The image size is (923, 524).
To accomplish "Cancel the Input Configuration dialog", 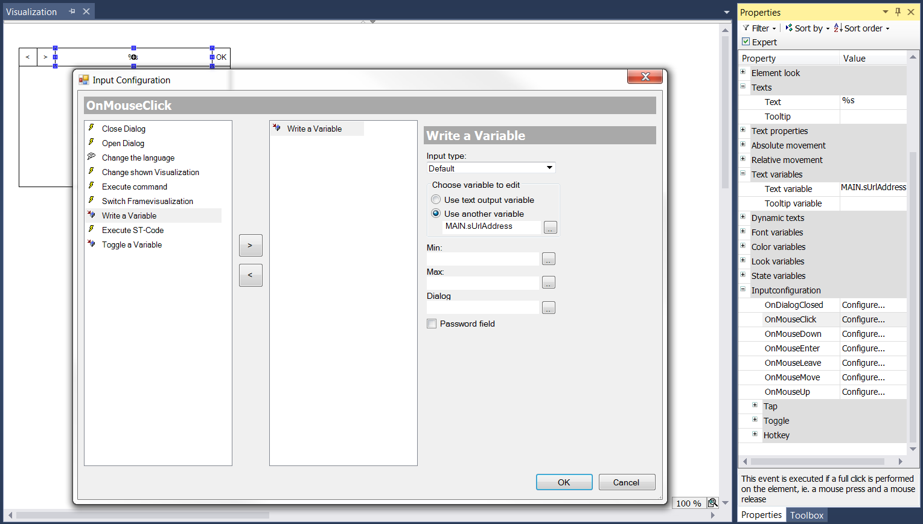I will (626, 482).
